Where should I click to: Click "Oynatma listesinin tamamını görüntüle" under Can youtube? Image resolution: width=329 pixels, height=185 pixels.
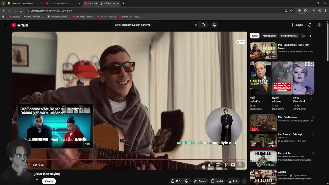(x=295, y=160)
